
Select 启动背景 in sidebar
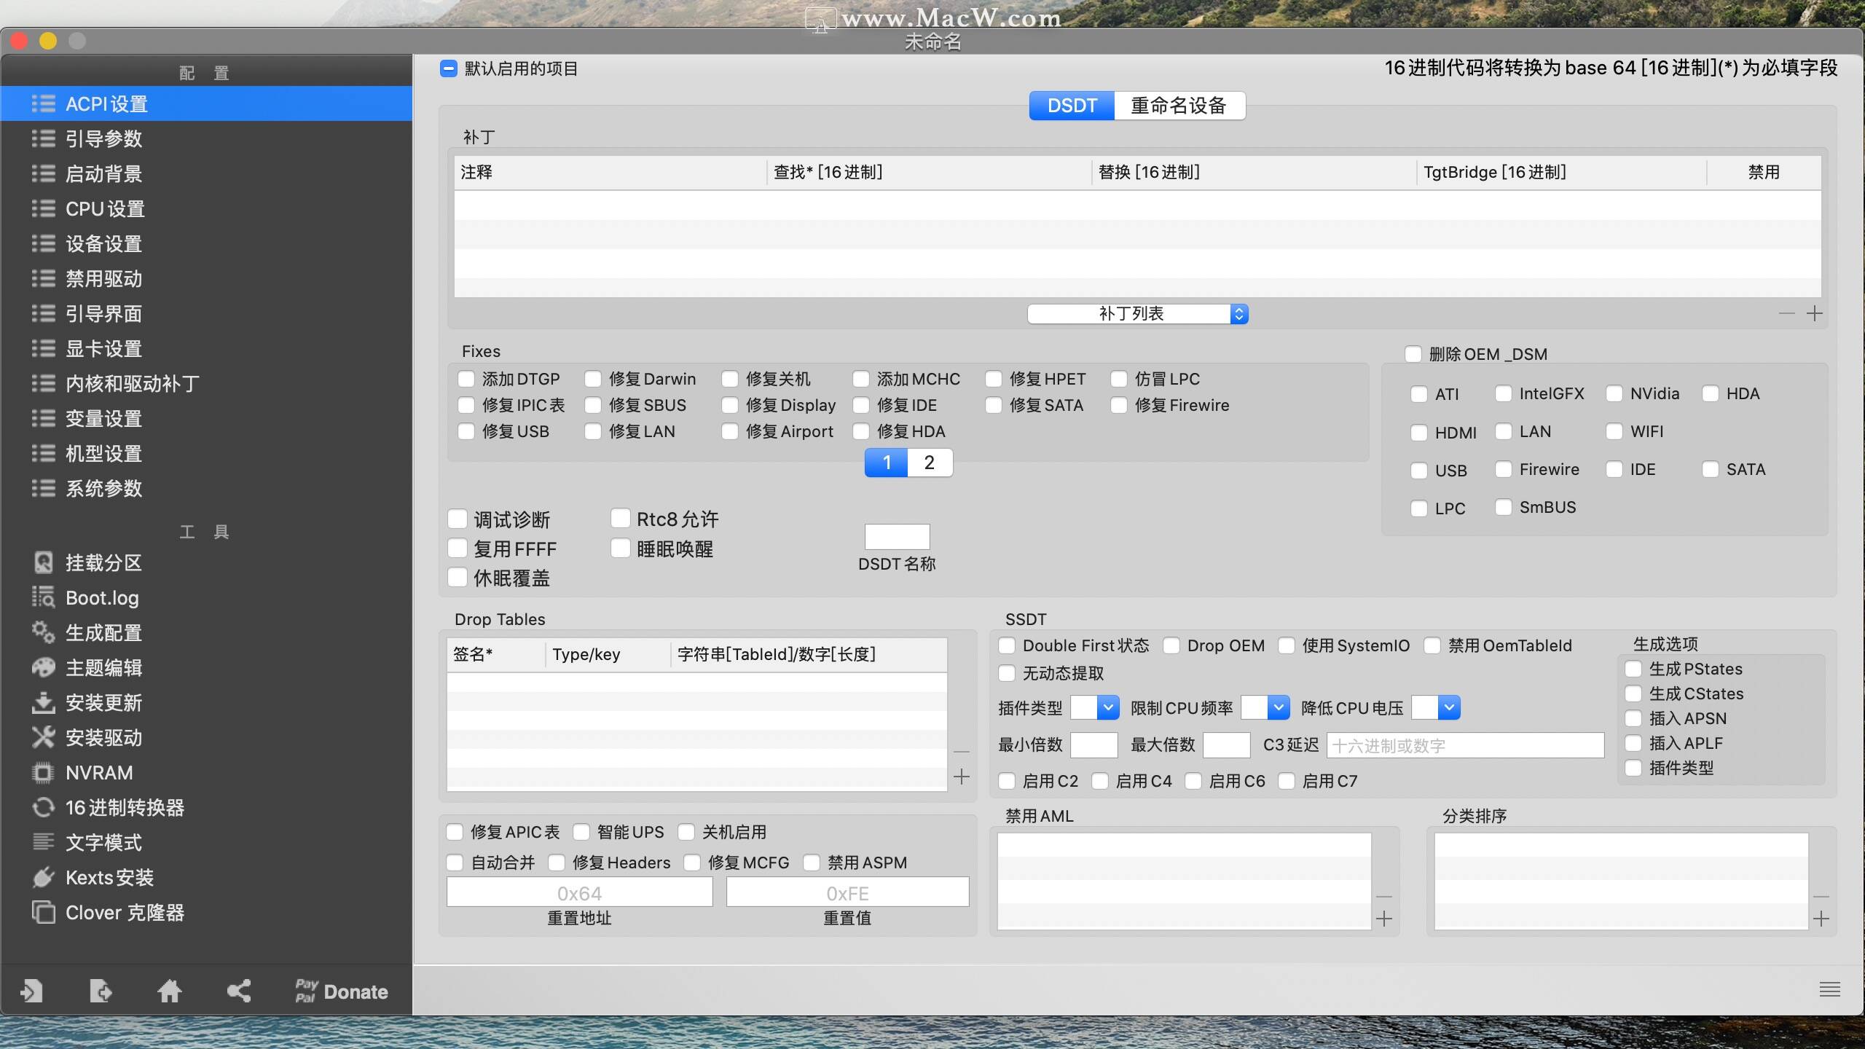[x=206, y=173]
